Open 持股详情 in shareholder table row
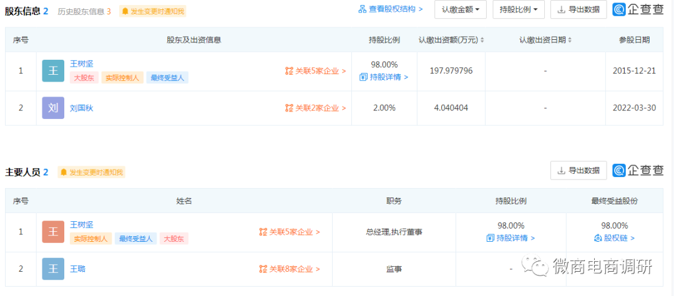The width and height of the screenshot is (674, 296). point(384,77)
